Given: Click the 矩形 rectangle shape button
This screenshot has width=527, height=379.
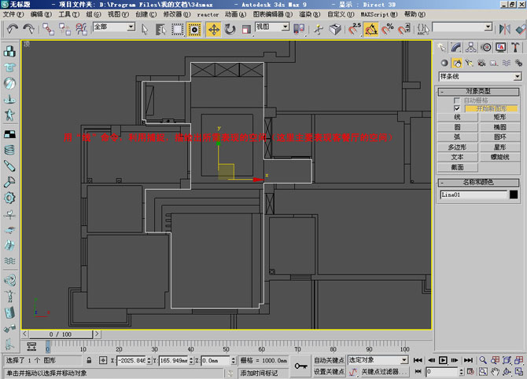Looking at the screenshot, I should [x=499, y=117].
